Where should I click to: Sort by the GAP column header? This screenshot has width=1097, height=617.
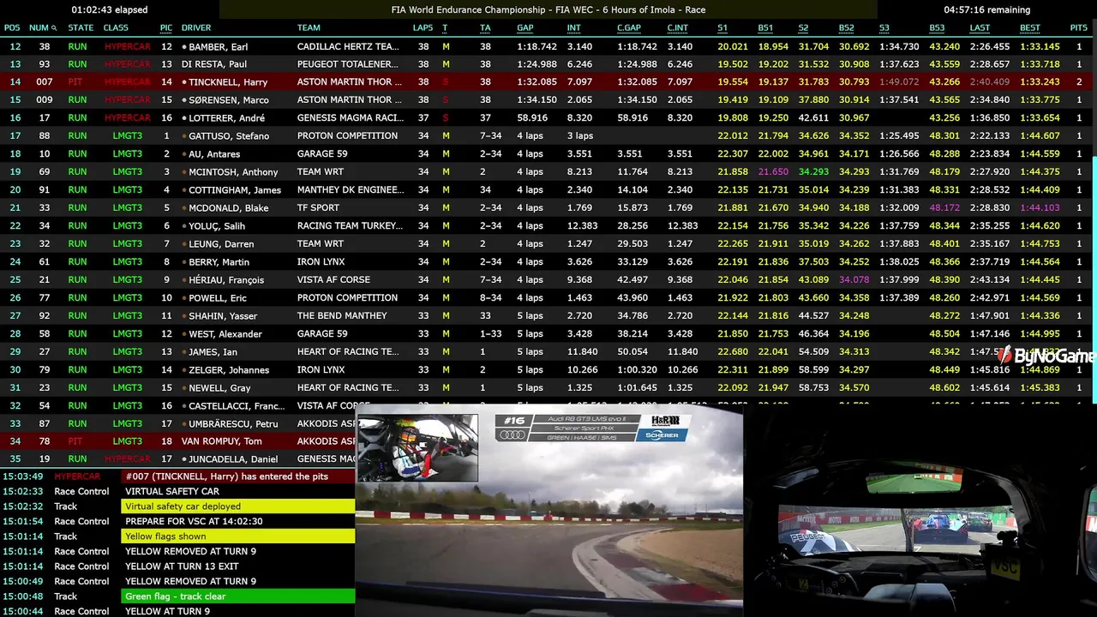[x=525, y=28]
